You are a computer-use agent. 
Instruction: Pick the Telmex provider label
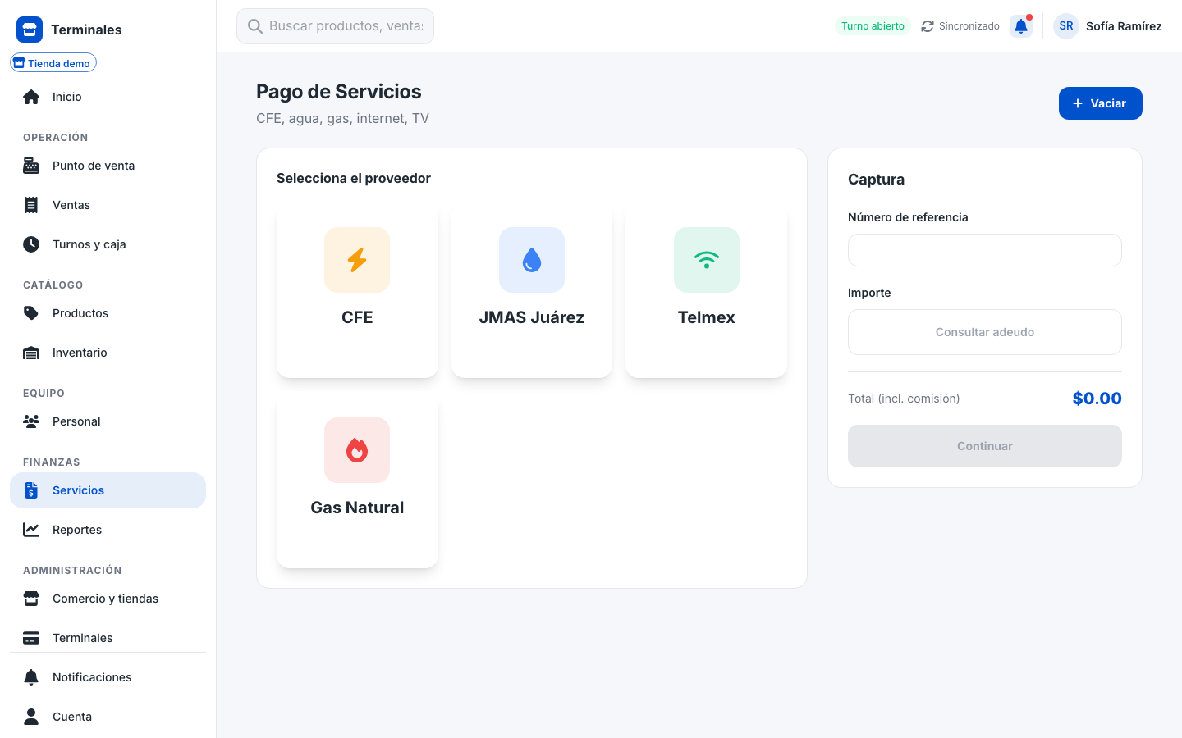click(x=707, y=317)
